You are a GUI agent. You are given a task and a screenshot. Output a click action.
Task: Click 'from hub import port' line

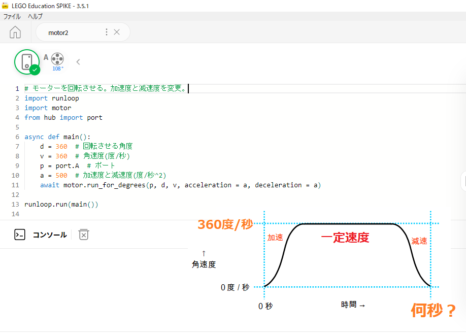coord(63,117)
